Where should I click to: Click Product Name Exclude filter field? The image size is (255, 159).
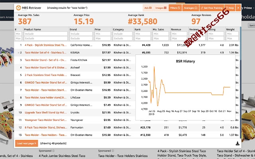46,38
